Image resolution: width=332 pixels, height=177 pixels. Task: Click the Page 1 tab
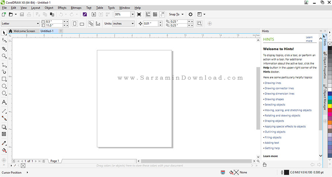55,161
